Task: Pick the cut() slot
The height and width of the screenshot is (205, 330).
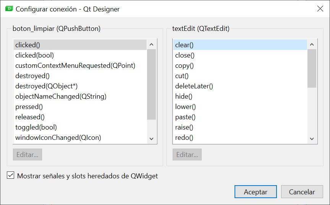Action: pos(240,75)
